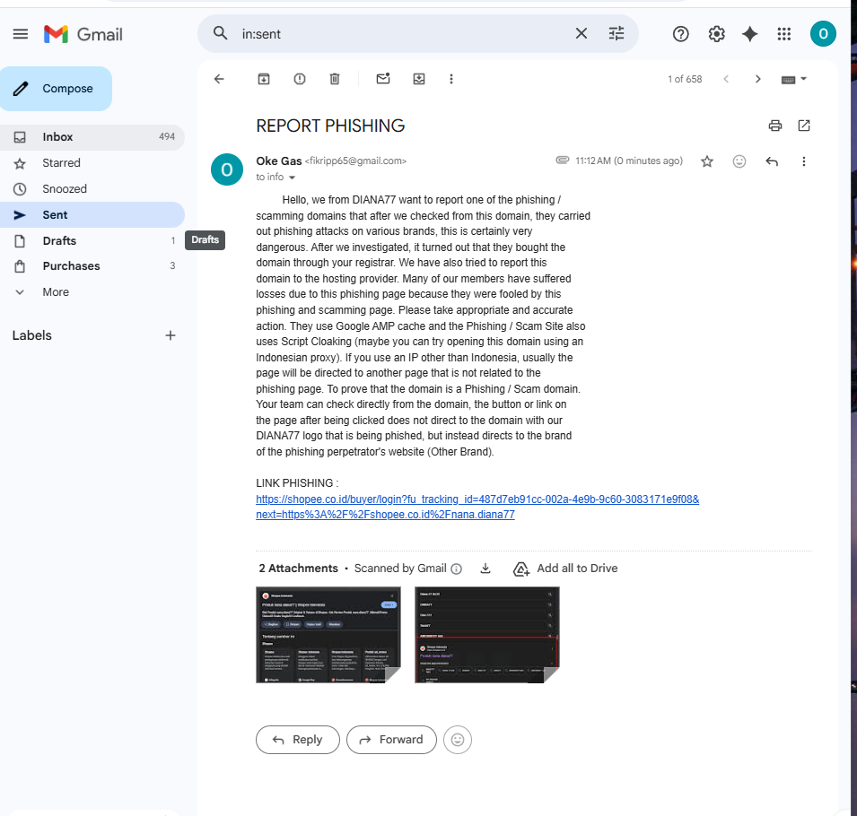The height and width of the screenshot is (816, 857).
Task: Clear the search with the X icon
Action: point(582,34)
